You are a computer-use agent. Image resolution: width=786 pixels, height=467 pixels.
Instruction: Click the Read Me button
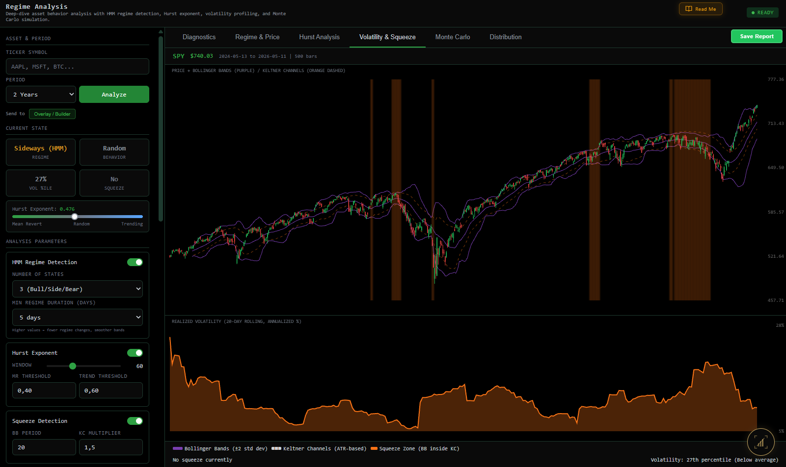(701, 9)
